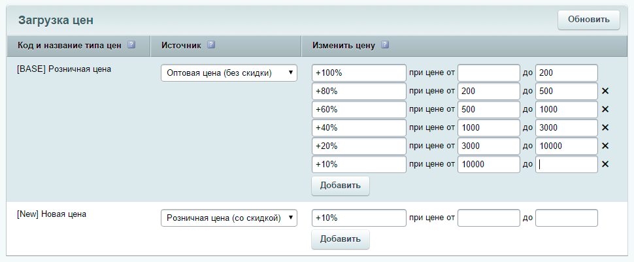The height and width of the screenshot is (262, 634).
Task: Click the empty 'до' field in New price row
Action: point(566,218)
